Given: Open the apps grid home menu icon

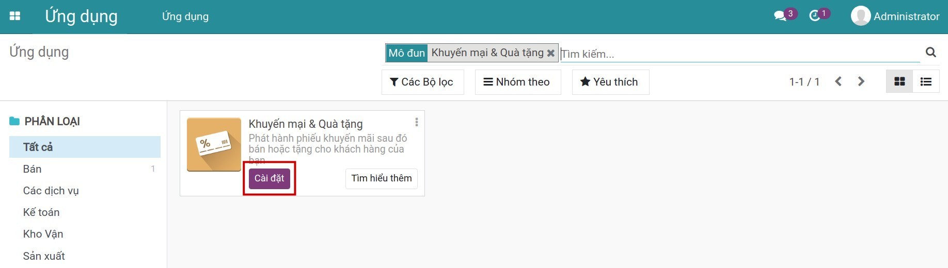Looking at the screenshot, I should 15,16.
